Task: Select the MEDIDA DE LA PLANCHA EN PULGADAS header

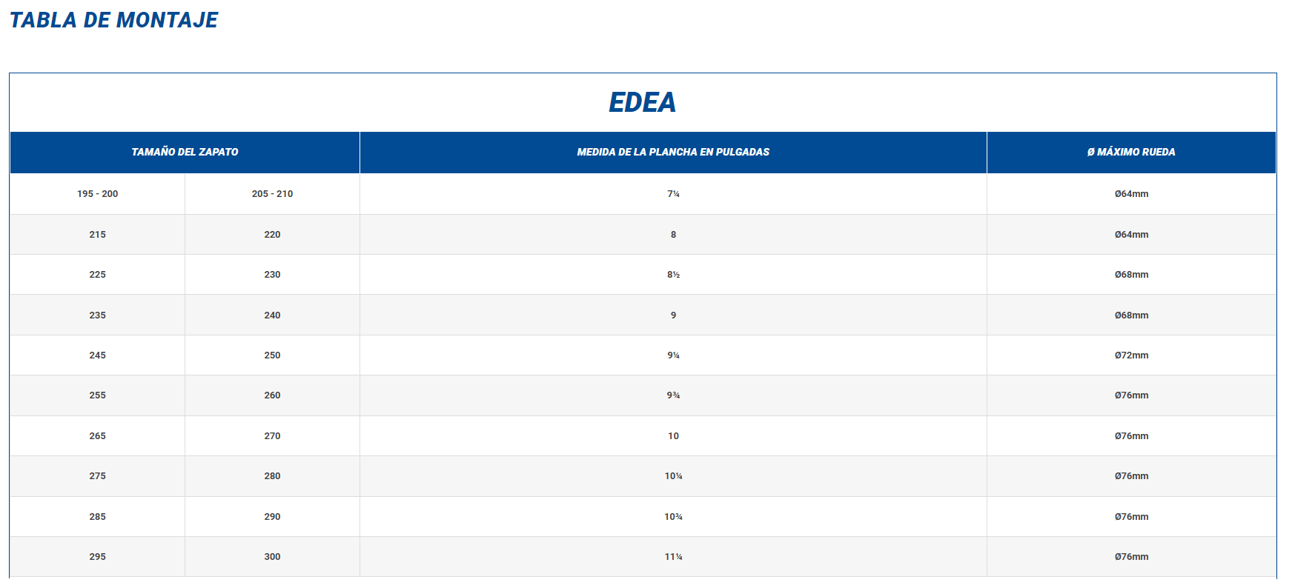Action: tap(673, 152)
